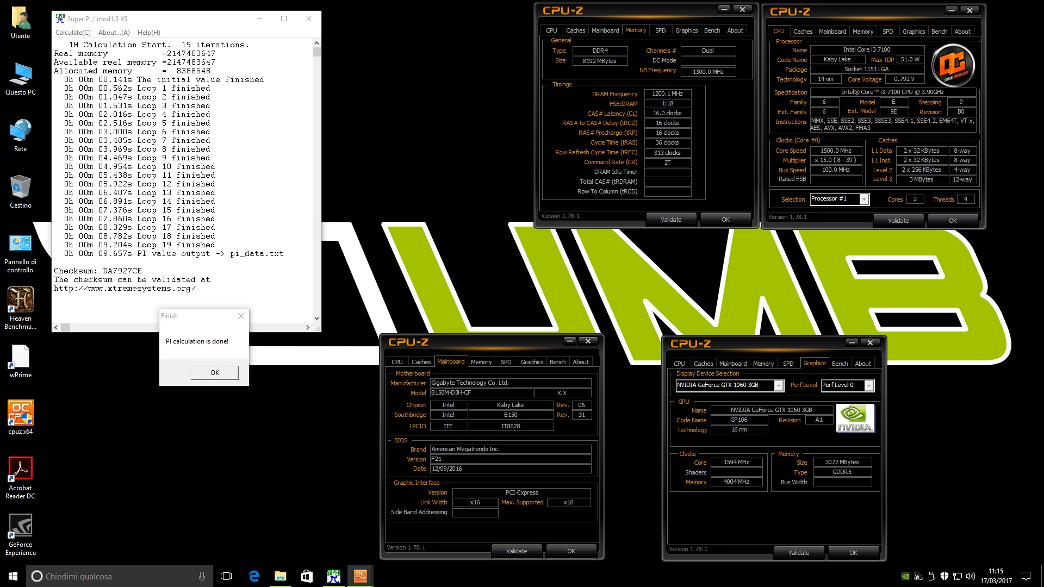Open Task View in the taskbar
The width and height of the screenshot is (1044, 587).
click(x=226, y=576)
